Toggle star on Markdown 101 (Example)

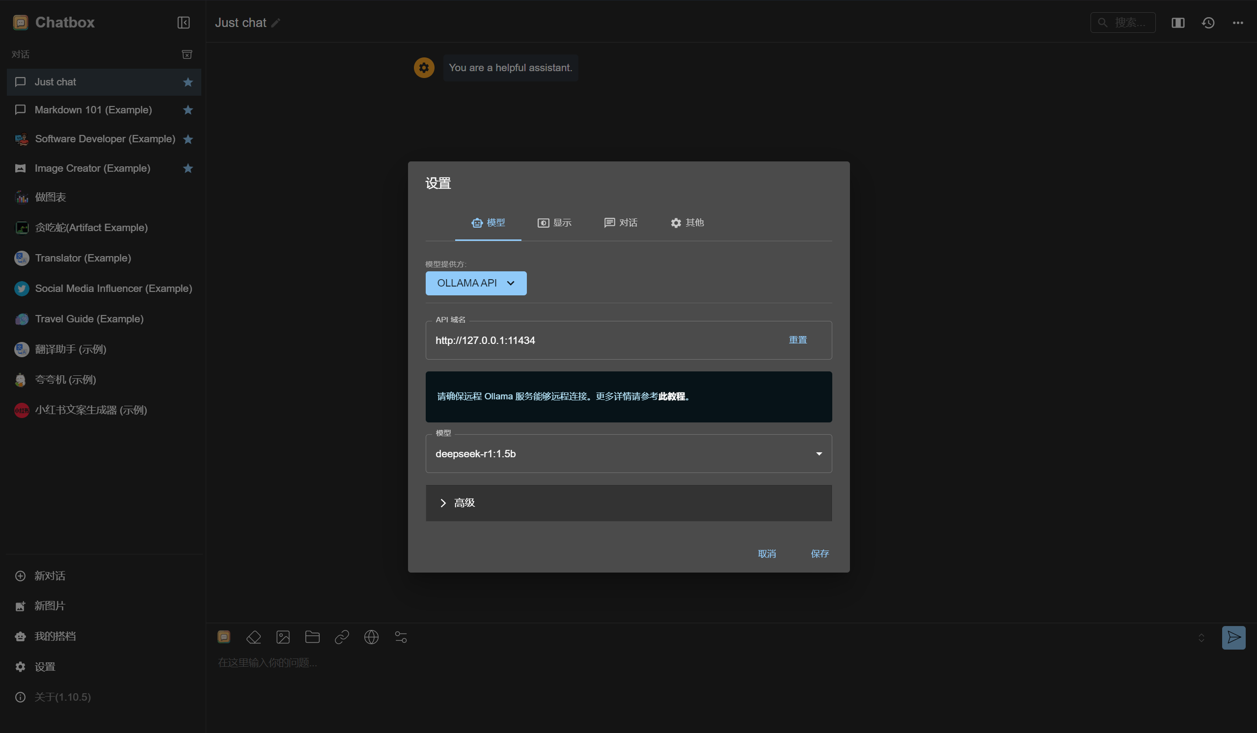(188, 110)
